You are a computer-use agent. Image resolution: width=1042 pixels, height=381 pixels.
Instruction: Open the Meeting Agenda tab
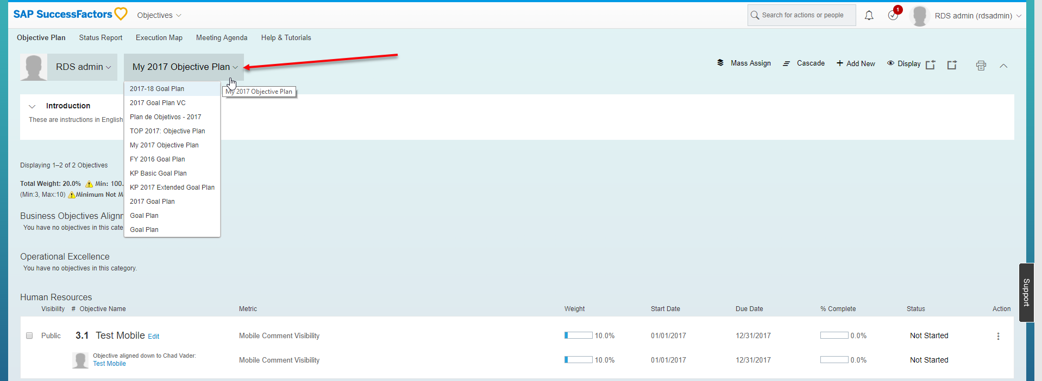[x=222, y=37]
